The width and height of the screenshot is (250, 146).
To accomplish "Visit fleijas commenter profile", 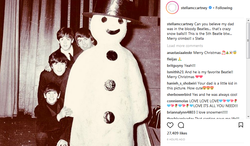I will [172, 59].
